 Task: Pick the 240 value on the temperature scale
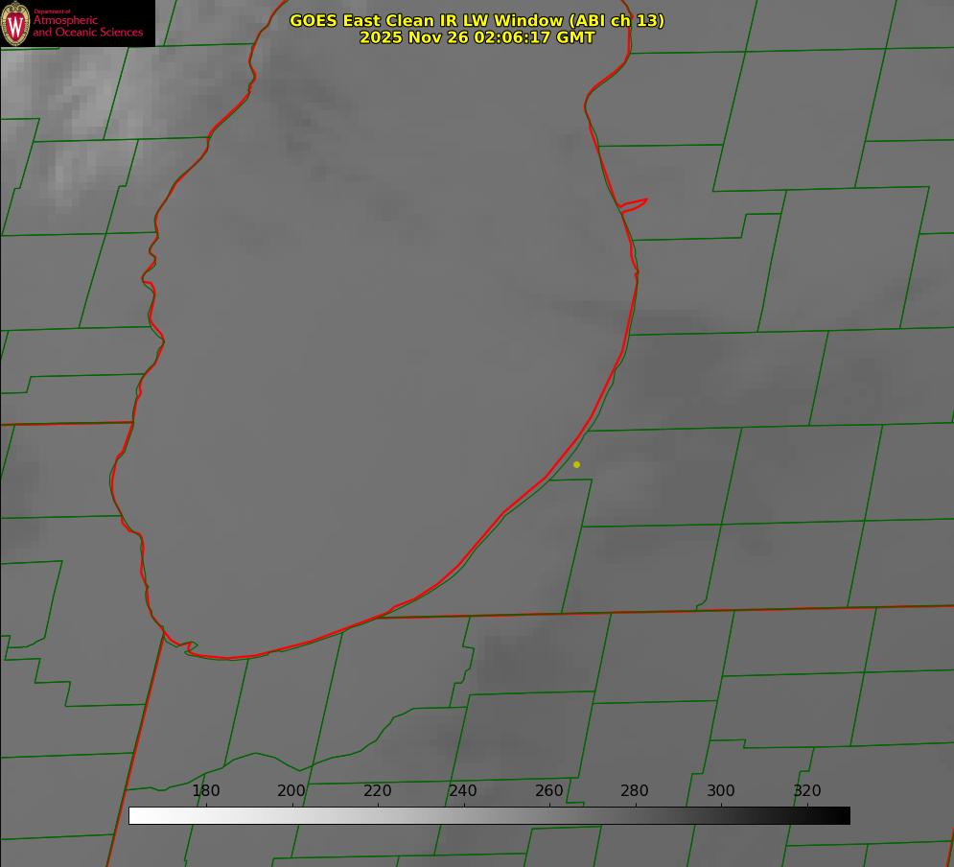[x=463, y=790]
